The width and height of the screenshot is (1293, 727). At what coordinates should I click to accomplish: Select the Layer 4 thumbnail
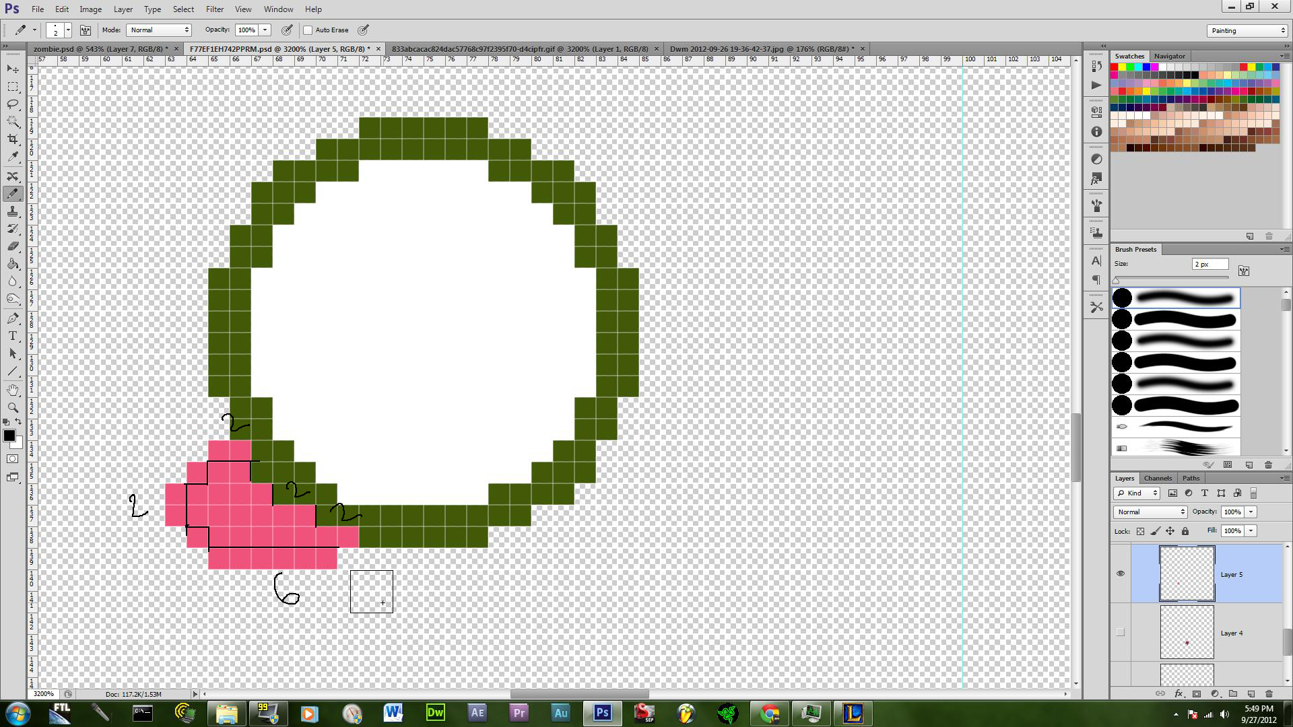tap(1187, 632)
